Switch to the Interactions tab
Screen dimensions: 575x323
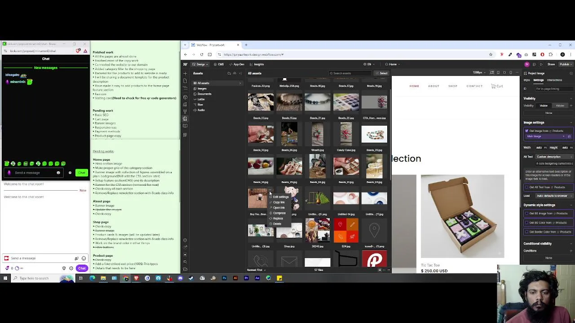(x=554, y=80)
